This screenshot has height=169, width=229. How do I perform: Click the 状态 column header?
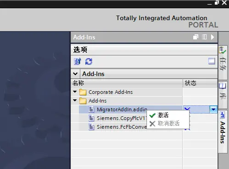pyautogui.click(x=200, y=83)
